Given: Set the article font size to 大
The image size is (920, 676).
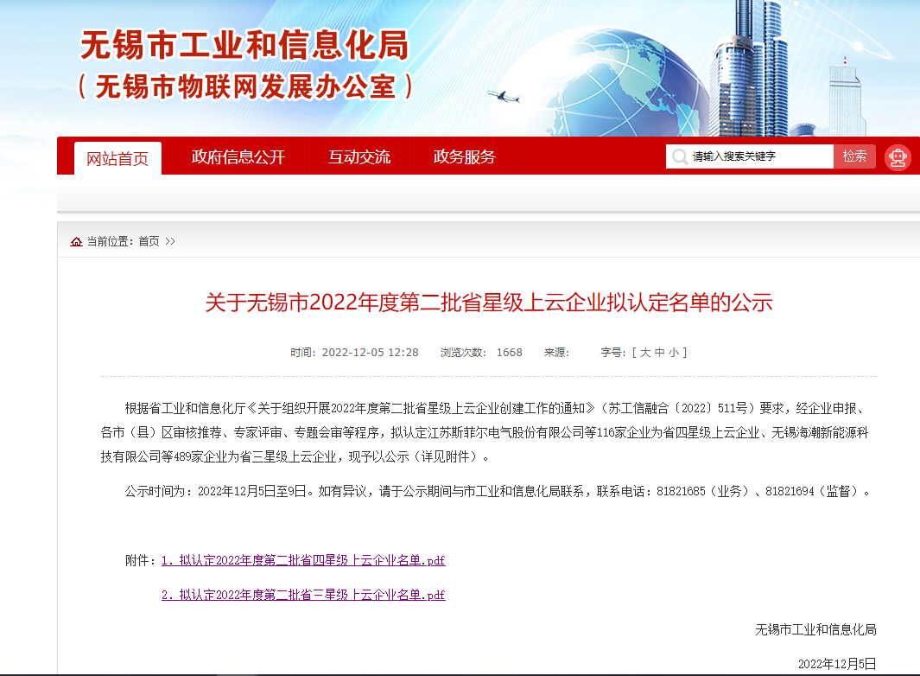Looking at the screenshot, I should (x=646, y=352).
